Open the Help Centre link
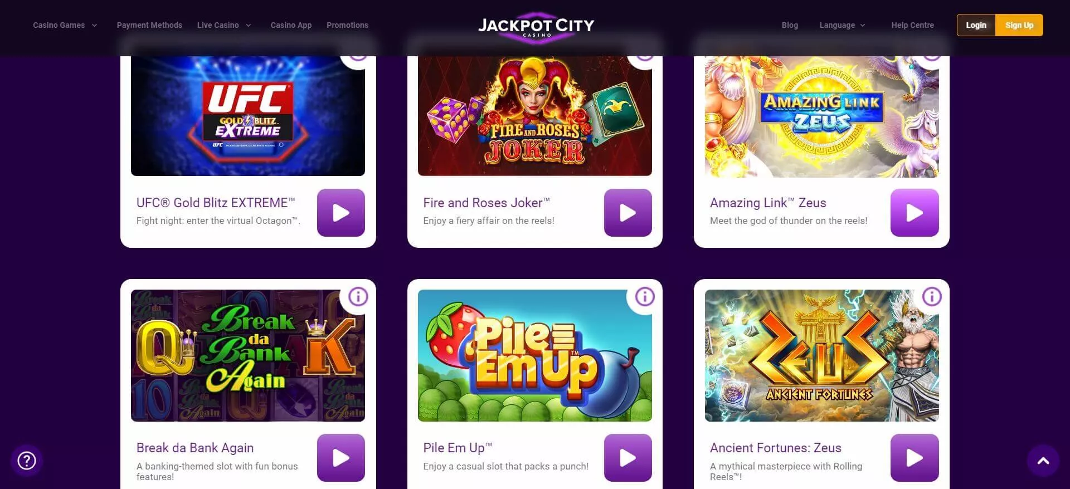Viewport: 1070px width, 489px height. point(912,25)
